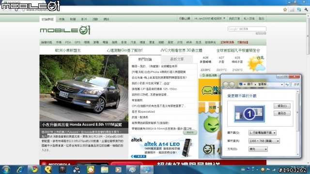Select the 熱門討論 tab
The width and height of the screenshot is (310, 174).
click(145, 59)
